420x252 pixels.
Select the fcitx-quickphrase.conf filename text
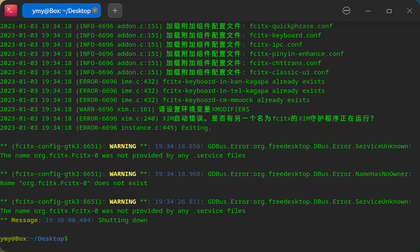[291, 26]
